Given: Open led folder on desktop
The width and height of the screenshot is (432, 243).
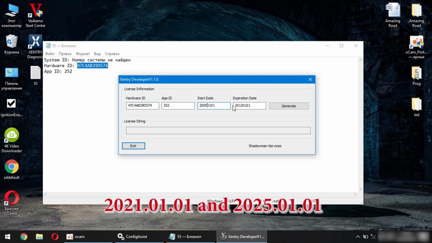Looking at the screenshot, I should click(x=416, y=108).
